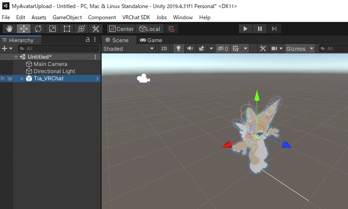This screenshot has height=209, width=348.
Task: Click the Hierarchy tab
Action: click(21, 40)
